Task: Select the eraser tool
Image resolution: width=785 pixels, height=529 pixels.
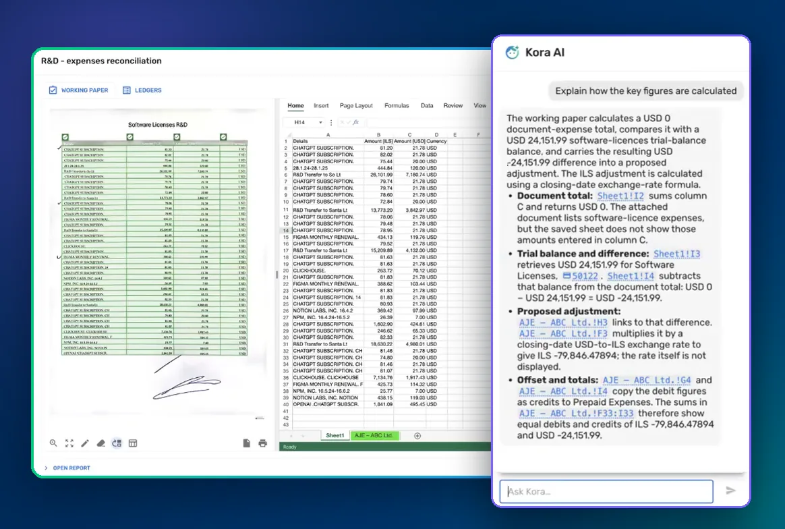Action: (x=100, y=443)
